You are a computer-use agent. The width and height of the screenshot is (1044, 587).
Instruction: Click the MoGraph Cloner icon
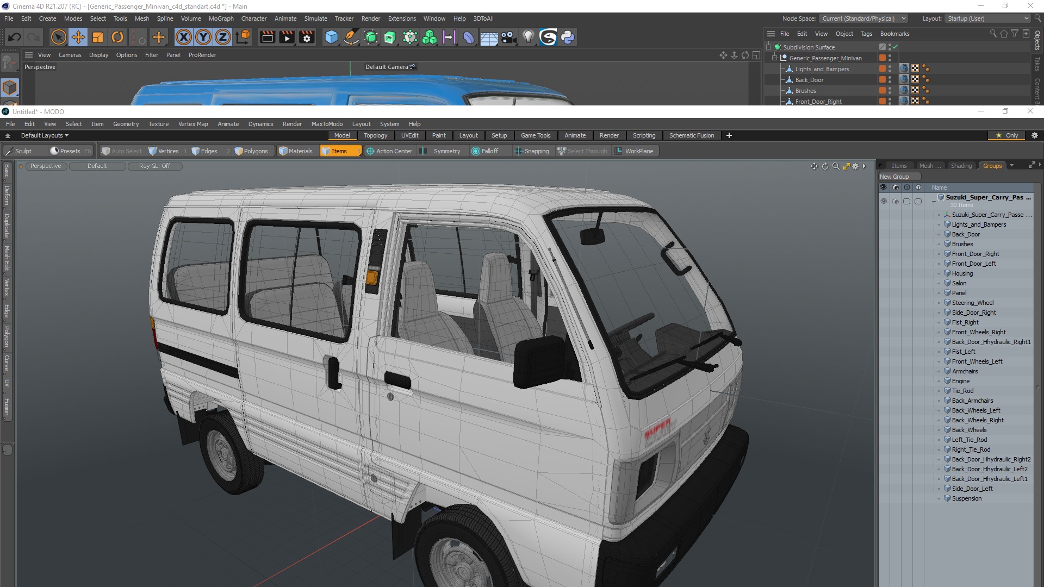(430, 37)
